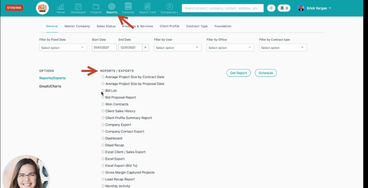Screen dimensions: 368x188
Task: Select the Bid Proposal Report radio
Action: (x=103, y=97)
